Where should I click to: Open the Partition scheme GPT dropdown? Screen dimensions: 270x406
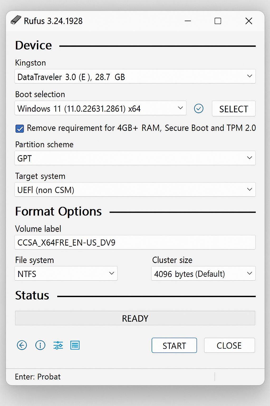(135, 158)
